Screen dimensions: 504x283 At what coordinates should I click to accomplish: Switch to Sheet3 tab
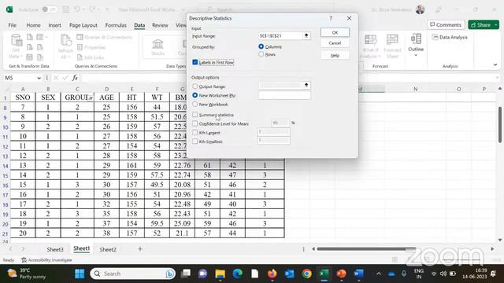55,249
